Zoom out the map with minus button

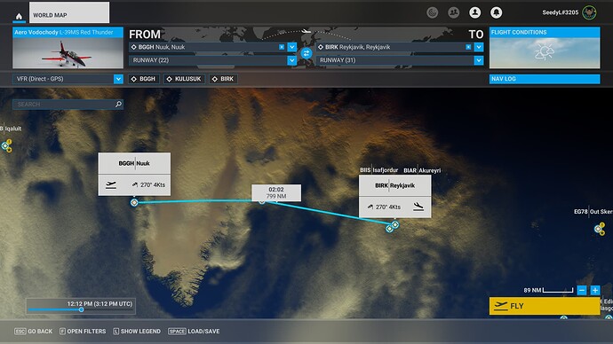click(582, 290)
